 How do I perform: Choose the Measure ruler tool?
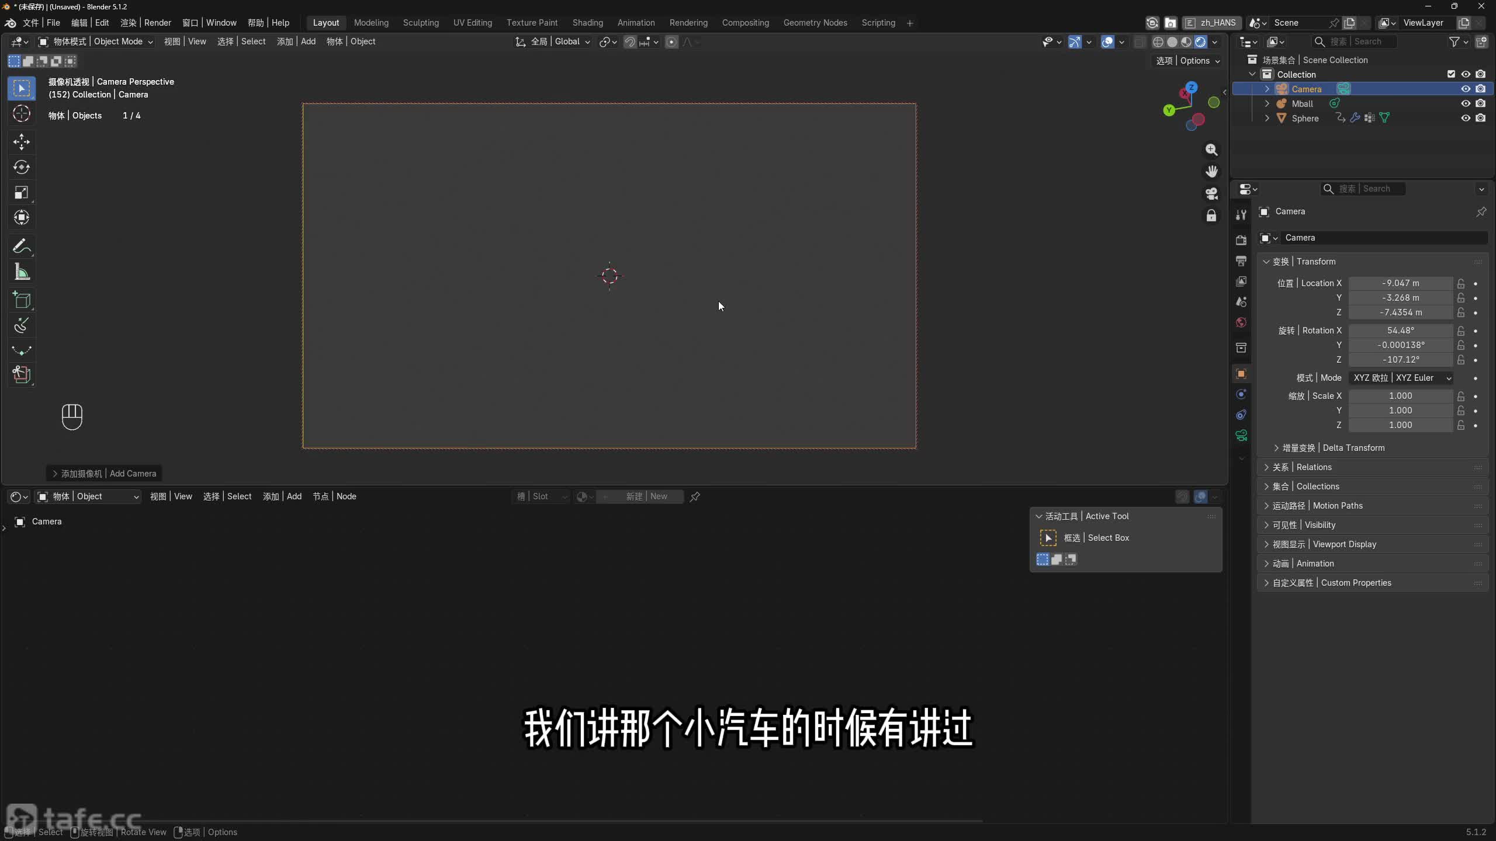tap(22, 272)
